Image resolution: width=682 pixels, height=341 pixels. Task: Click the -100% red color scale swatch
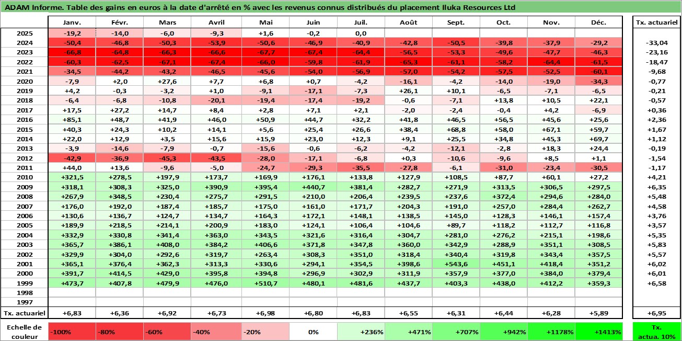[72, 332]
